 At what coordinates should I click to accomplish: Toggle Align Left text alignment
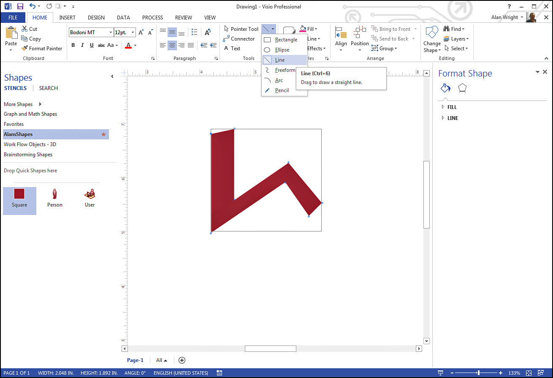click(x=163, y=45)
